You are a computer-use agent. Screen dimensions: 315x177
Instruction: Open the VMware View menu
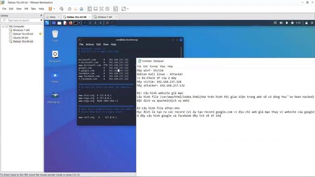pos(19,9)
